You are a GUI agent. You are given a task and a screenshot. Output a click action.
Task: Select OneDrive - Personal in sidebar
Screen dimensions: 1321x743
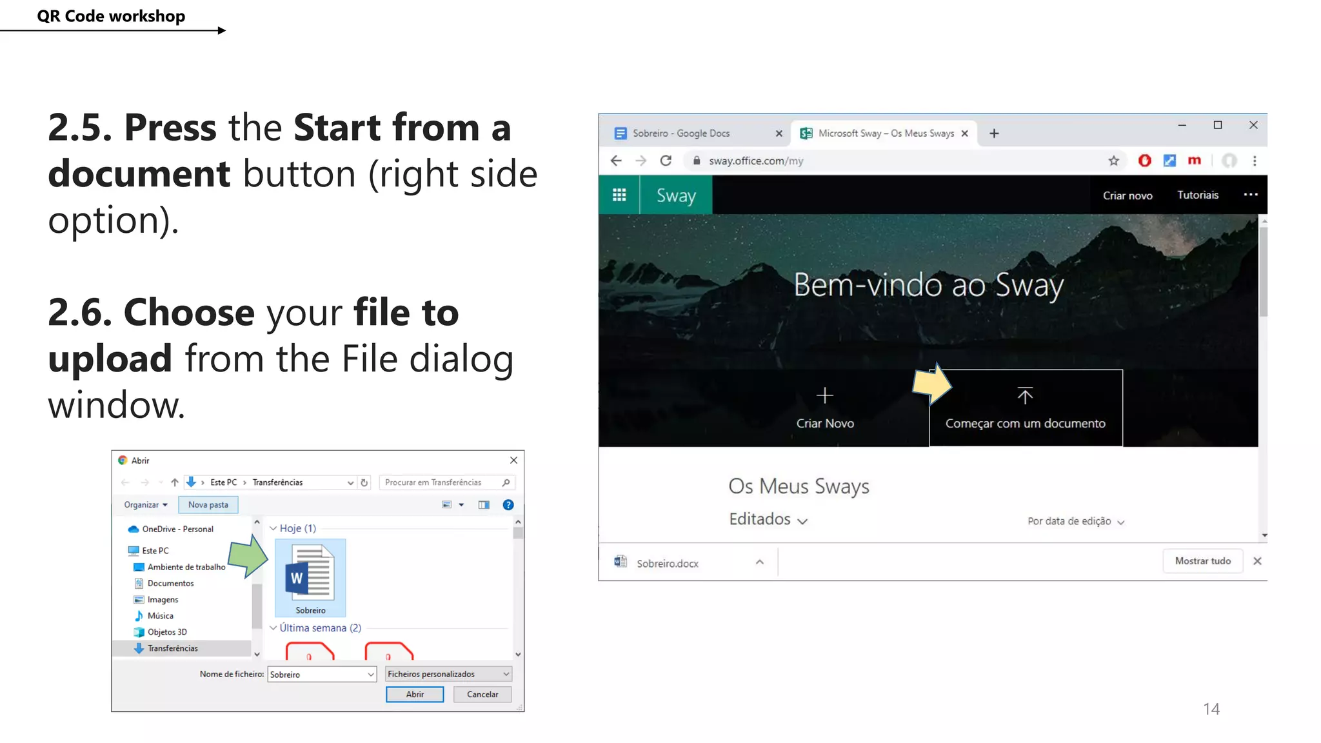pos(171,529)
